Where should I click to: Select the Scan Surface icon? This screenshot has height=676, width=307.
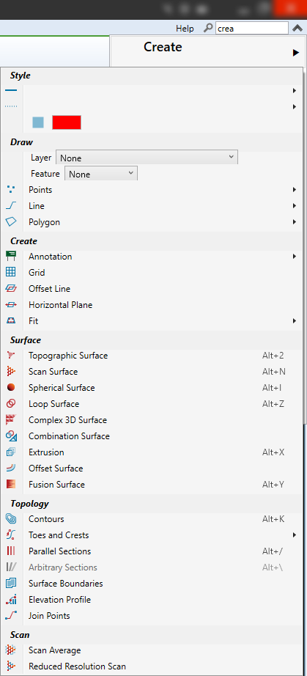[11, 371]
